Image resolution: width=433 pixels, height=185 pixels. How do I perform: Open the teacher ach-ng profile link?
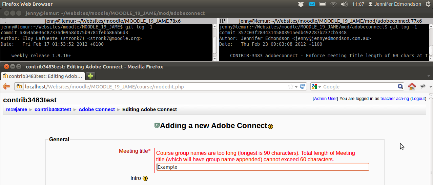(x=395, y=99)
